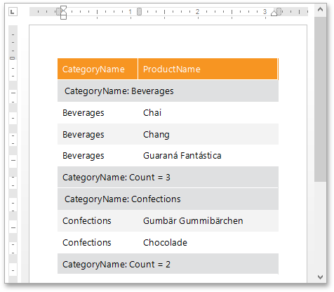
Task: Select the column boundary marker near 1 inch
Action: (139, 11)
